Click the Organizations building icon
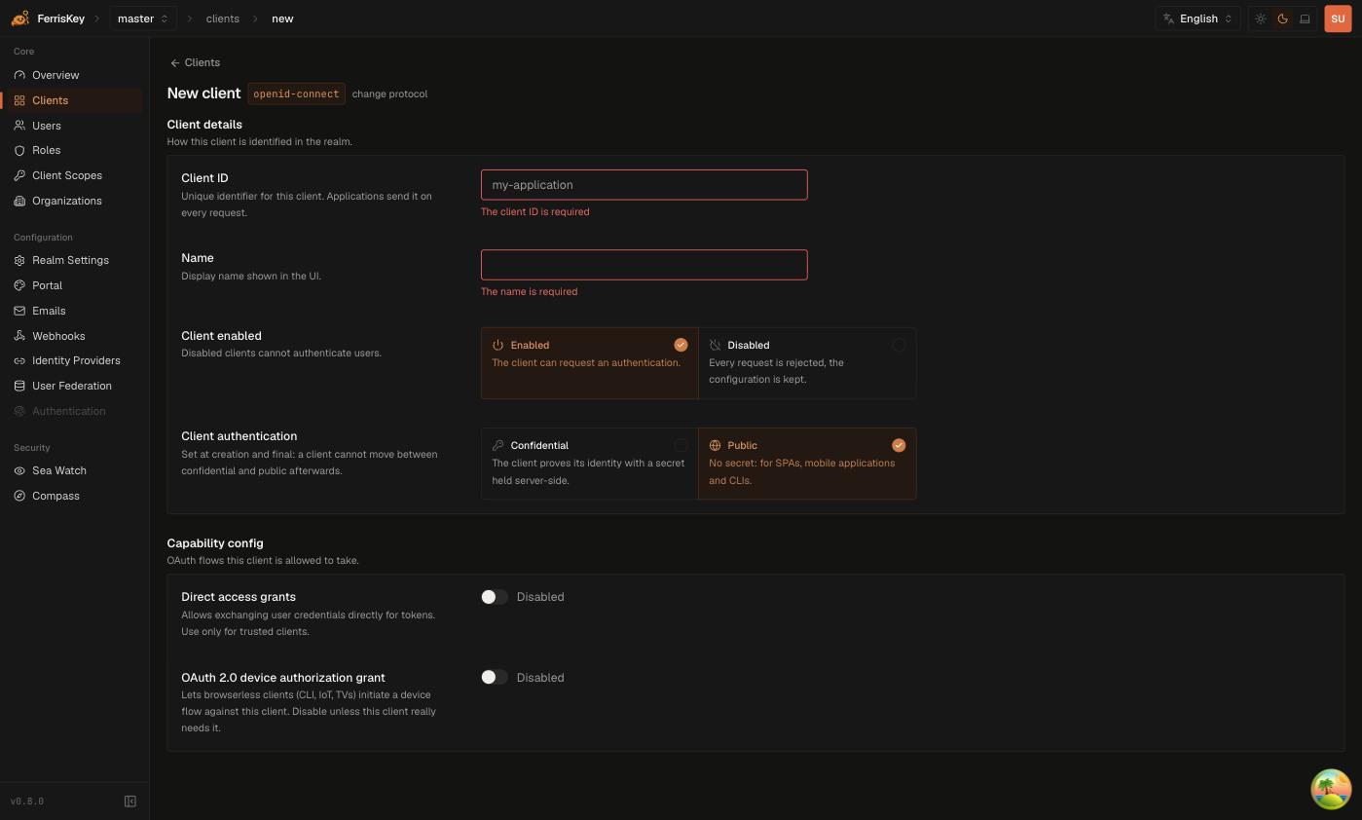1362x820 pixels. click(x=19, y=201)
